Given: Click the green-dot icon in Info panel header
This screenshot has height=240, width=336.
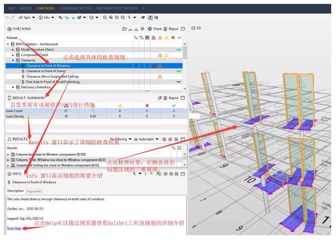Looking at the screenshot, I should (x=159, y=174).
